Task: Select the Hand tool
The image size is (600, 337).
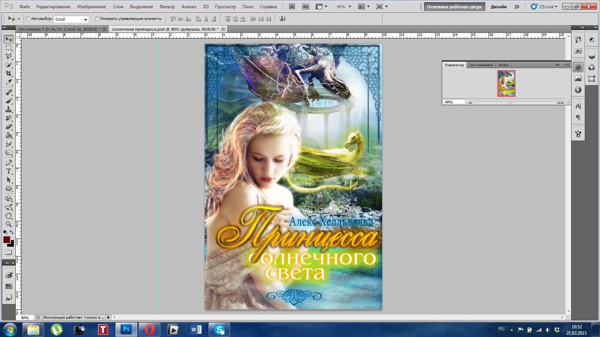Action: (x=9, y=216)
